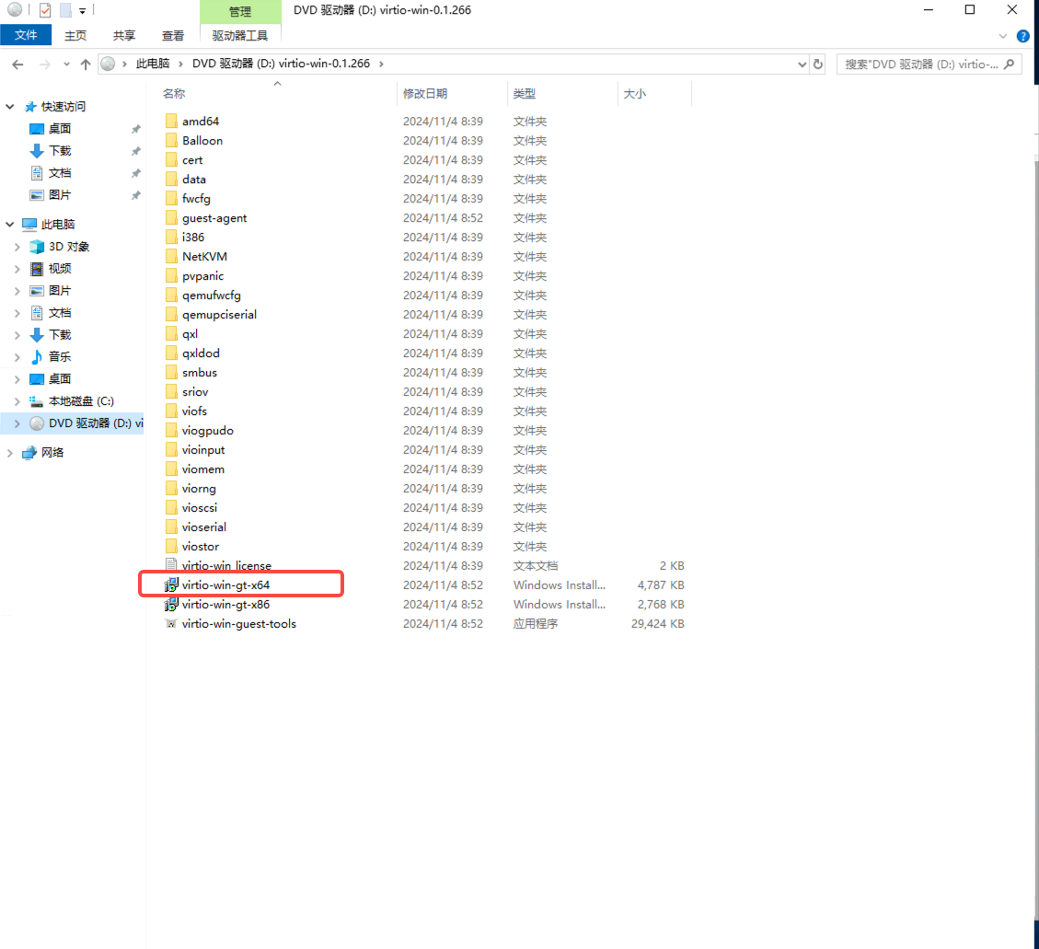1039x949 pixels.
Task: Expand the 本地磁盘 (C:) tree node
Action: pyautogui.click(x=17, y=401)
